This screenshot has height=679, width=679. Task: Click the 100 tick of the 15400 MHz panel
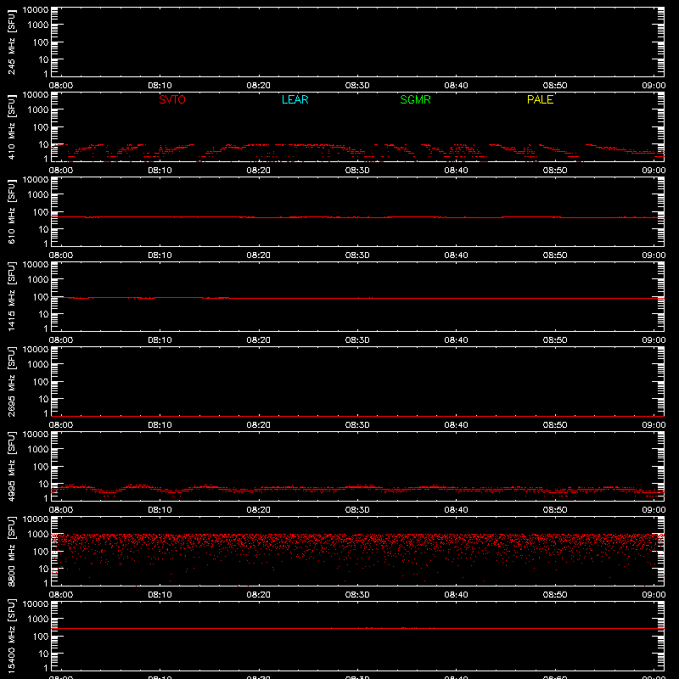(x=41, y=637)
